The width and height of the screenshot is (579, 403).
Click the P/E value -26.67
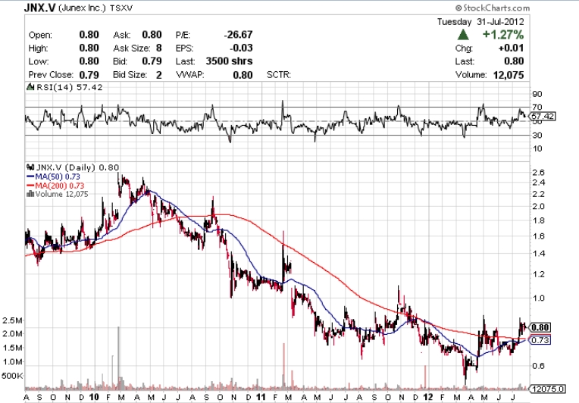coord(238,35)
